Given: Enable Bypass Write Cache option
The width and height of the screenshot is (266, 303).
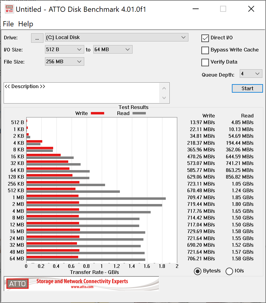Looking at the screenshot, I should click(205, 50).
